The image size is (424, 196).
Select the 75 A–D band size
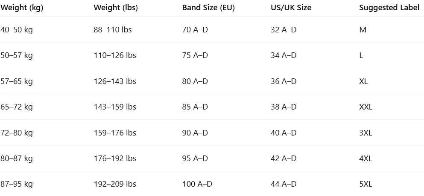pyautogui.click(x=195, y=55)
